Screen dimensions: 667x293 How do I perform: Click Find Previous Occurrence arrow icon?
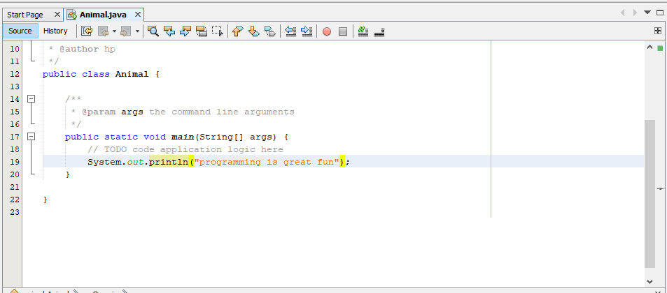(169, 31)
